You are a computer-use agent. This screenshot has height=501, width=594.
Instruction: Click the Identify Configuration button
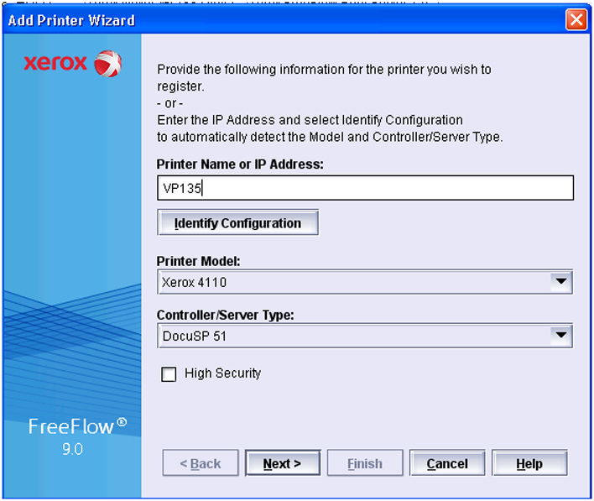point(237,223)
